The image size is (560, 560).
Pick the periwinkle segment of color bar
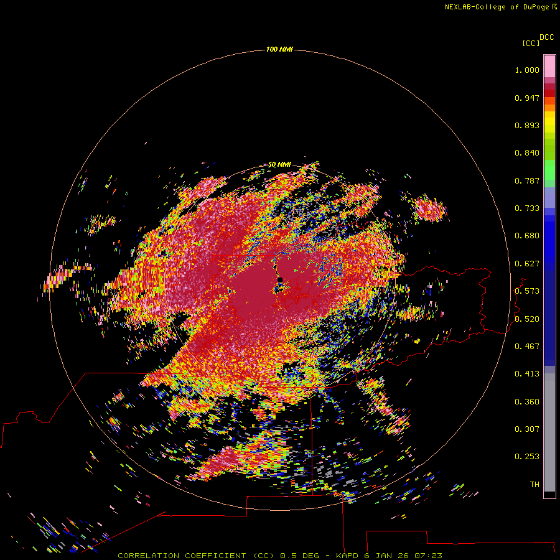(549, 198)
